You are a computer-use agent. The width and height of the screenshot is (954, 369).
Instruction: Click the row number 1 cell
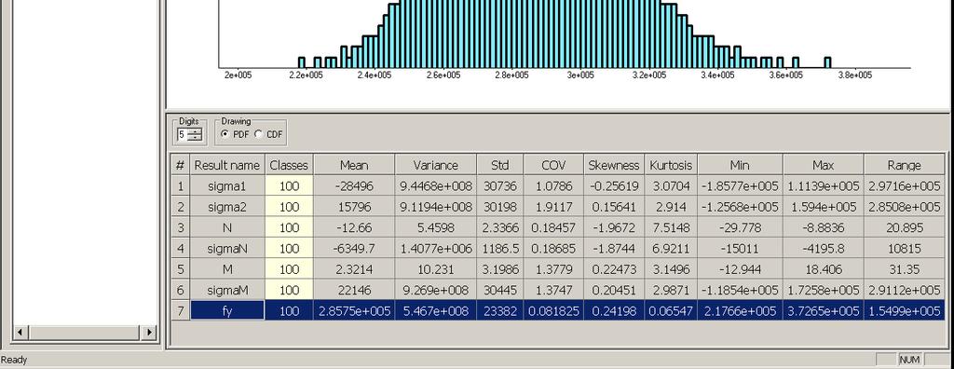point(180,186)
